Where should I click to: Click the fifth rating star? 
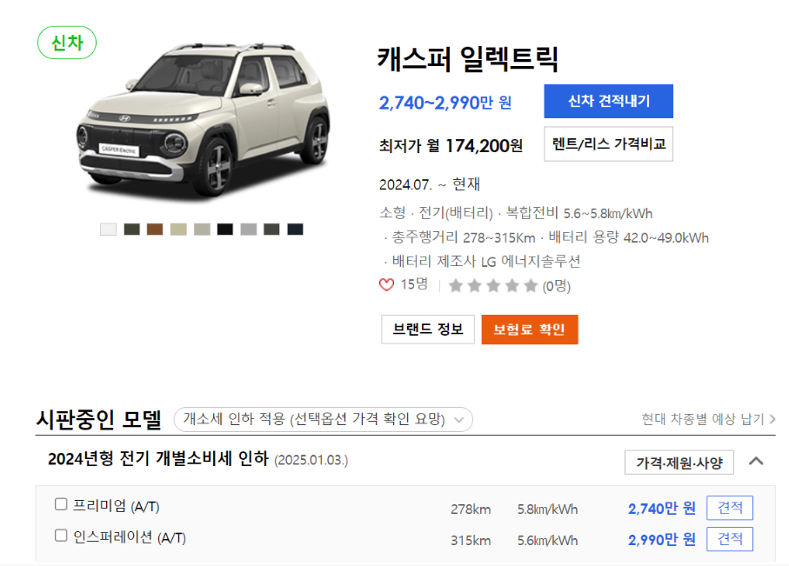(x=529, y=285)
